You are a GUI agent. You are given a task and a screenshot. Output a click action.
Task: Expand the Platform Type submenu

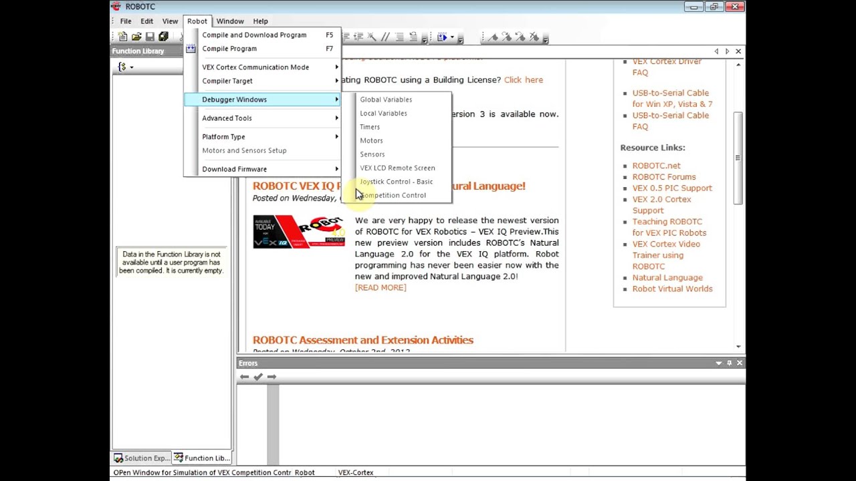point(262,137)
